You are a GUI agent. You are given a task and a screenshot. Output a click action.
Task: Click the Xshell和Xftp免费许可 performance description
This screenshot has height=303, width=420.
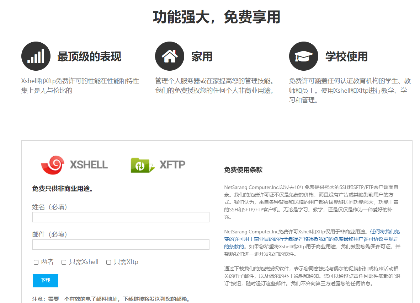point(80,86)
